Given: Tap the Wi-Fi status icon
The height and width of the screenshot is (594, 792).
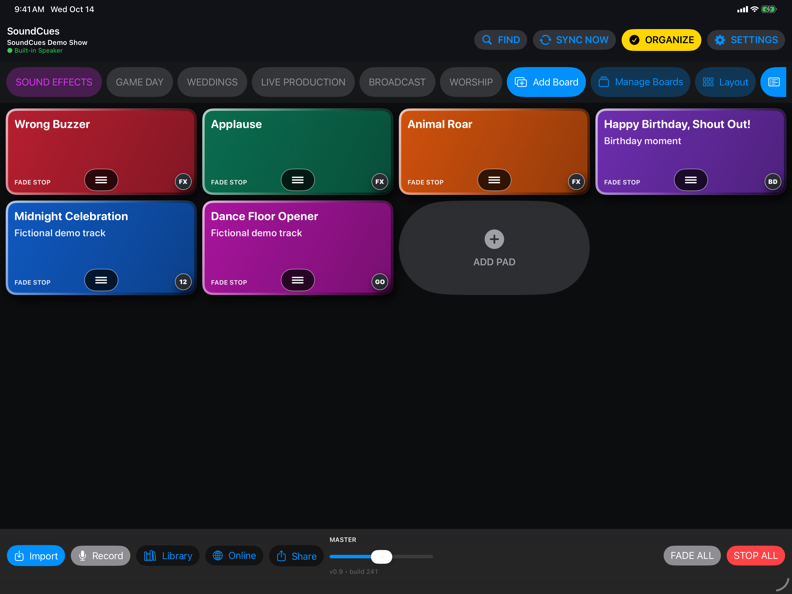Looking at the screenshot, I should click(x=754, y=9).
